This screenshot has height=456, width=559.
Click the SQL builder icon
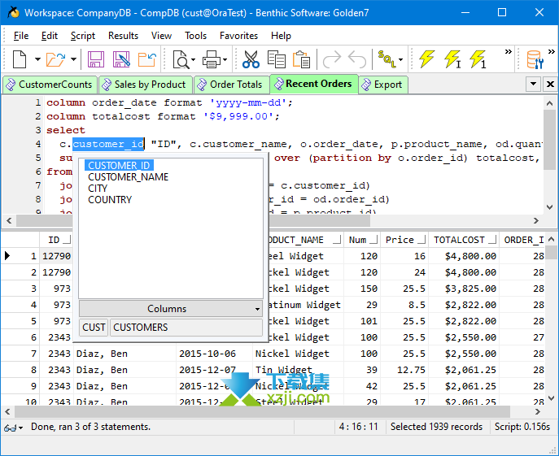coord(387,59)
